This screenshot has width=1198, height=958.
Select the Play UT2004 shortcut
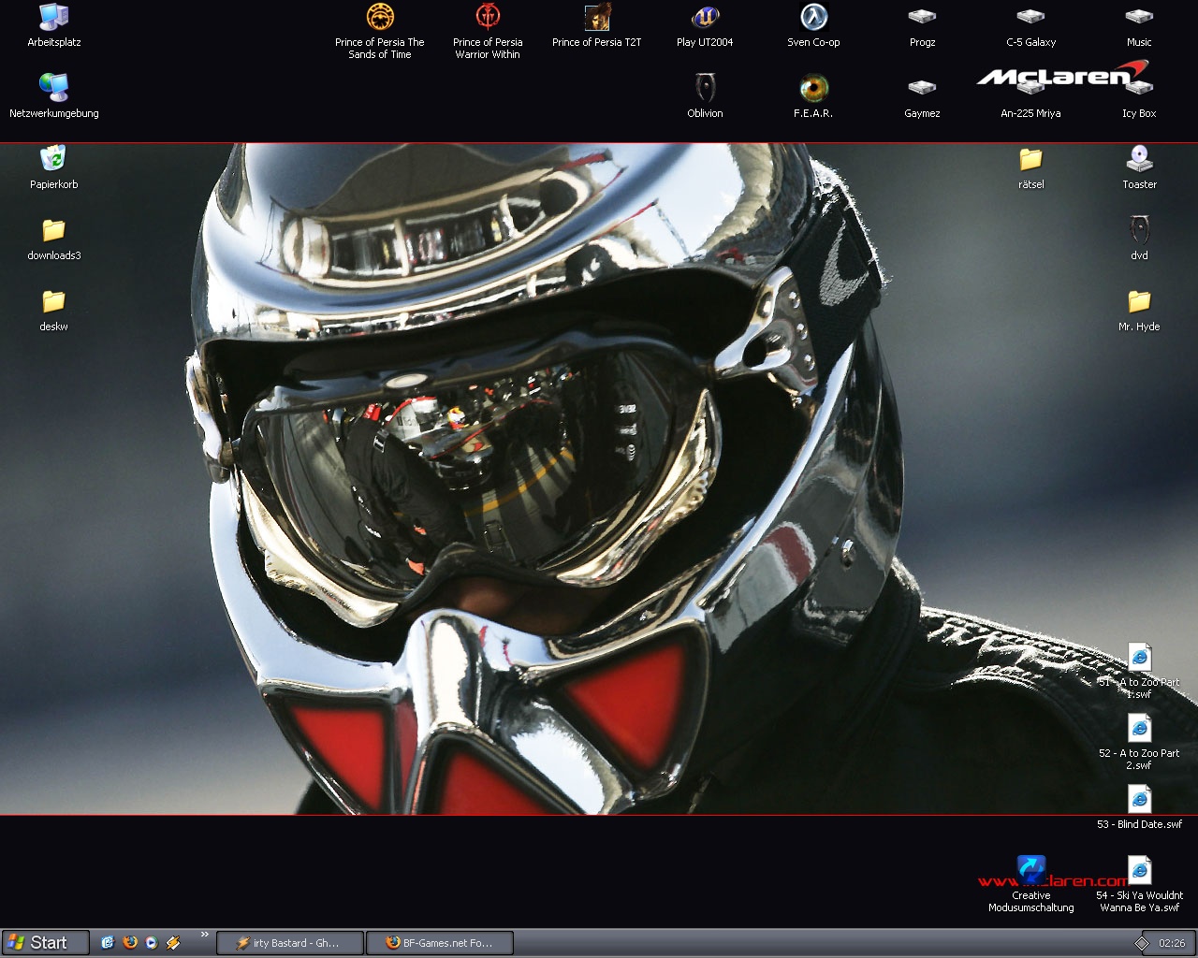[705, 25]
